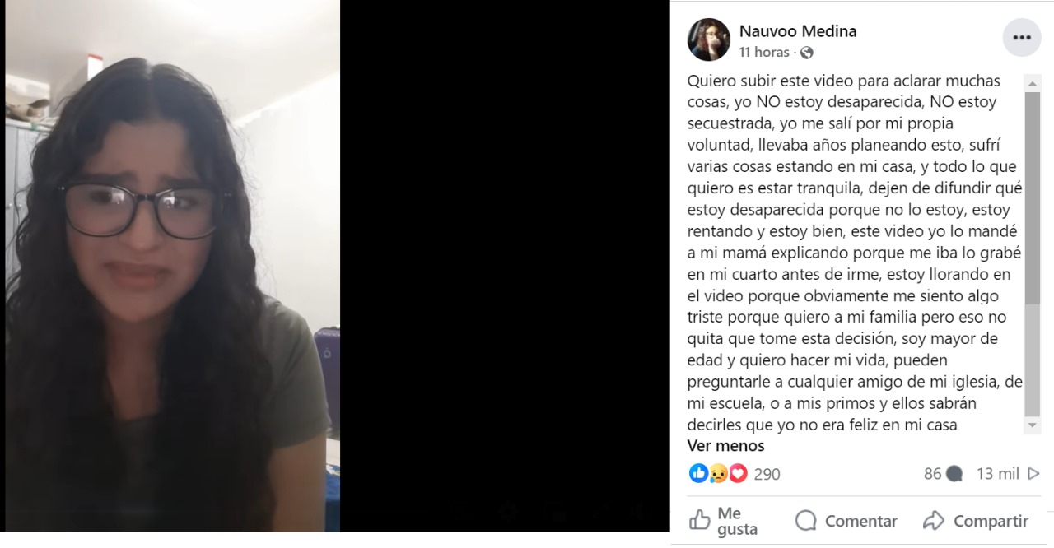
Task: Open Nauvoo Medina's profile picture
Action: pos(709,39)
